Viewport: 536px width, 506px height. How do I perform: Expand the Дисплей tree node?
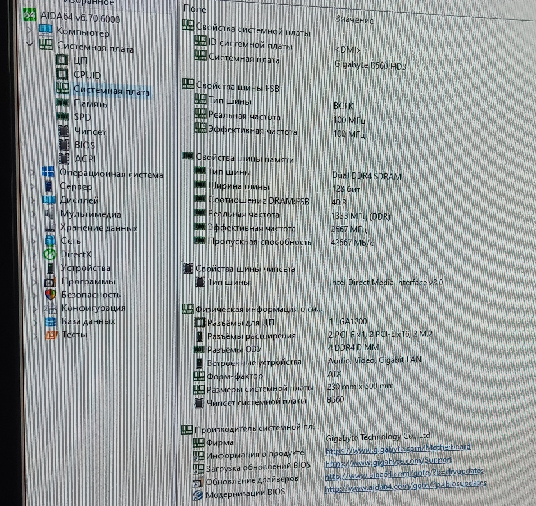[x=33, y=200]
